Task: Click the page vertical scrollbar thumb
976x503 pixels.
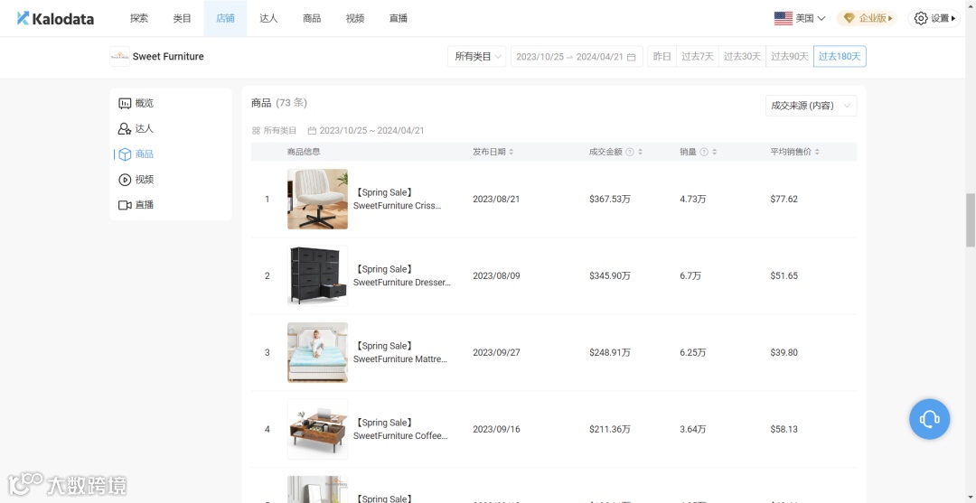Action: (971, 220)
